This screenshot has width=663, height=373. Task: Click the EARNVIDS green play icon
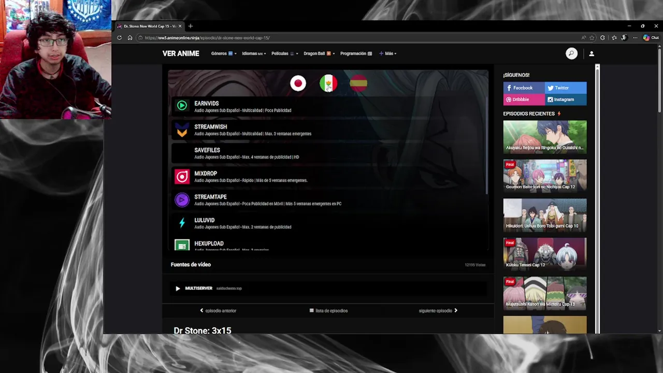(182, 106)
